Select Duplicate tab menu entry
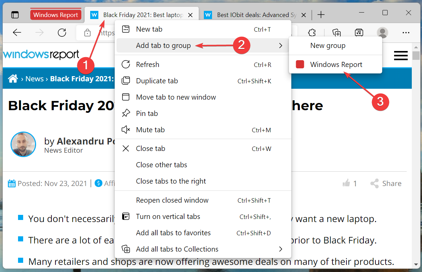 tap(203, 81)
